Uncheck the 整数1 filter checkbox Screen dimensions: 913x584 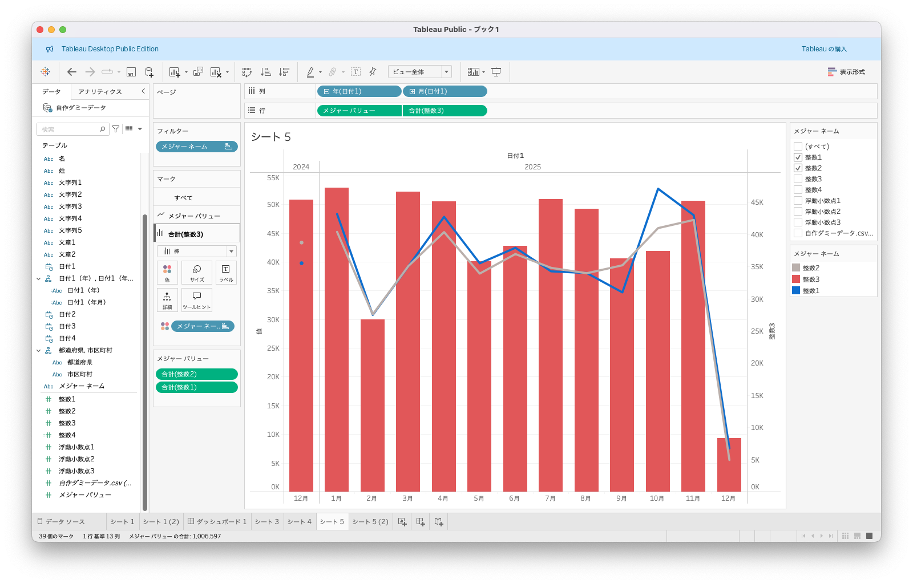tap(798, 157)
